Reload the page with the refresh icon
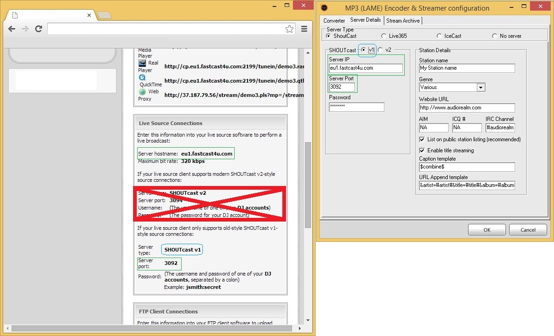This screenshot has width=554, height=336. (x=39, y=29)
